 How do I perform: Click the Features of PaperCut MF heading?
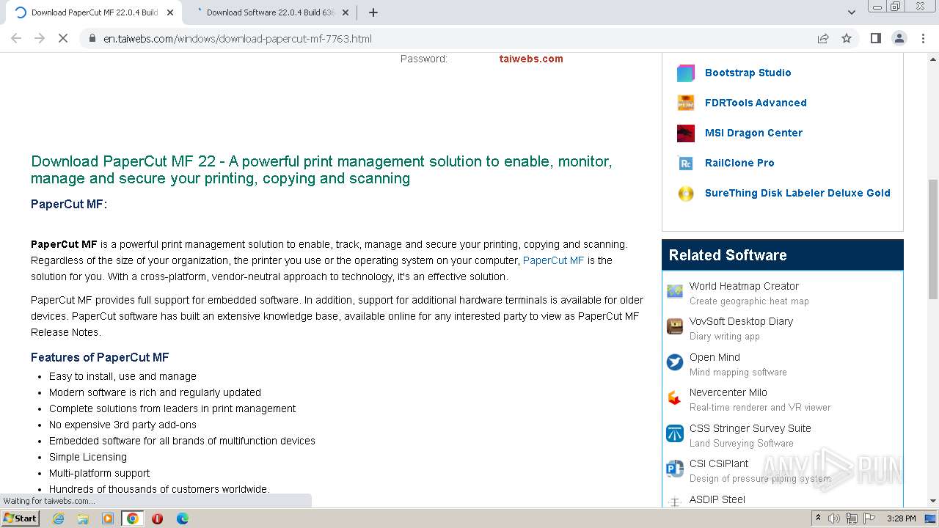click(100, 357)
